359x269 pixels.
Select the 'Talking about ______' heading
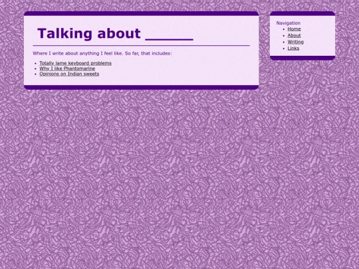116,33
